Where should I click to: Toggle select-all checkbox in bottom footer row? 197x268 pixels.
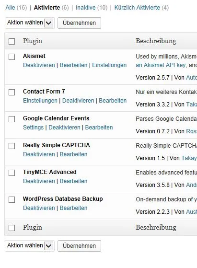click(12, 228)
